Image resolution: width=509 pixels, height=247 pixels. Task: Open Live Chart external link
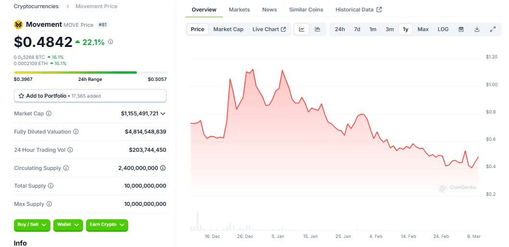pyautogui.click(x=269, y=29)
